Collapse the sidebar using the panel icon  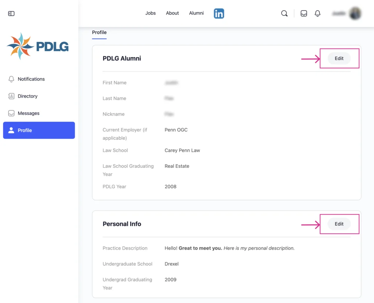pos(11,14)
